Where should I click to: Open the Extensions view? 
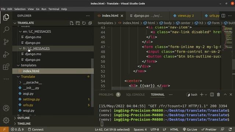(6, 67)
